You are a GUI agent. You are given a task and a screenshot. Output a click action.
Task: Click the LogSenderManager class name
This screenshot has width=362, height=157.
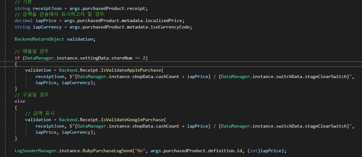[35, 151]
